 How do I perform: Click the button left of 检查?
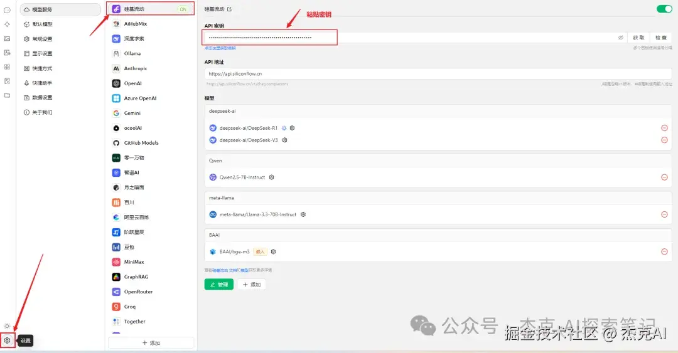pos(638,38)
